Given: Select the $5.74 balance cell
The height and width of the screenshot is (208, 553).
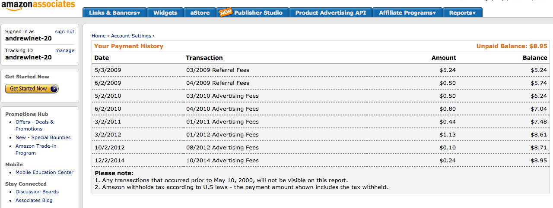Looking at the screenshot, I should pyautogui.click(x=539, y=83).
